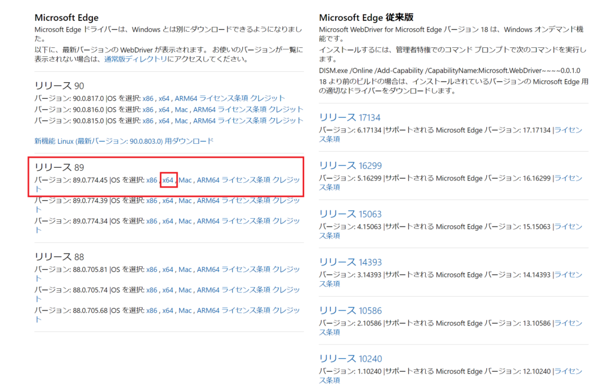Image resolution: width=614 pixels, height=389 pixels.
Task: Download x86 driver for version 89.0.774.34
Action: [x=152, y=221]
